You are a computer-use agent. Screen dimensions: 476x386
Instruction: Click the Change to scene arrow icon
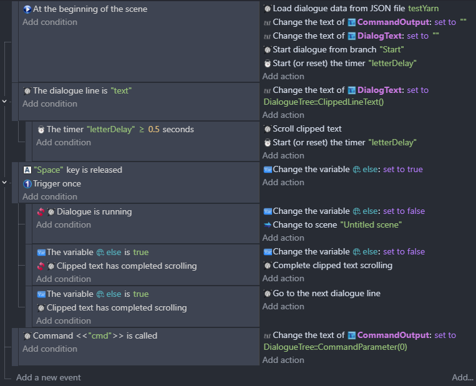pyautogui.click(x=268, y=225)
